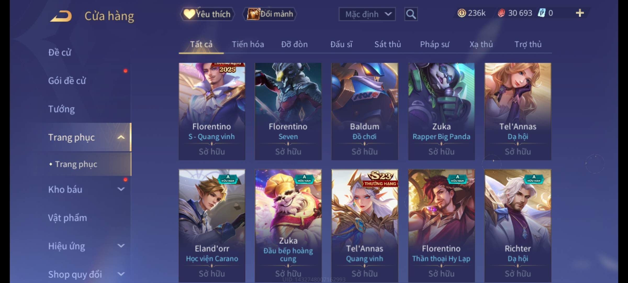Click the red ruby currency icon
The width and height of the screenshot is (628, 283).
pos(501,13)
